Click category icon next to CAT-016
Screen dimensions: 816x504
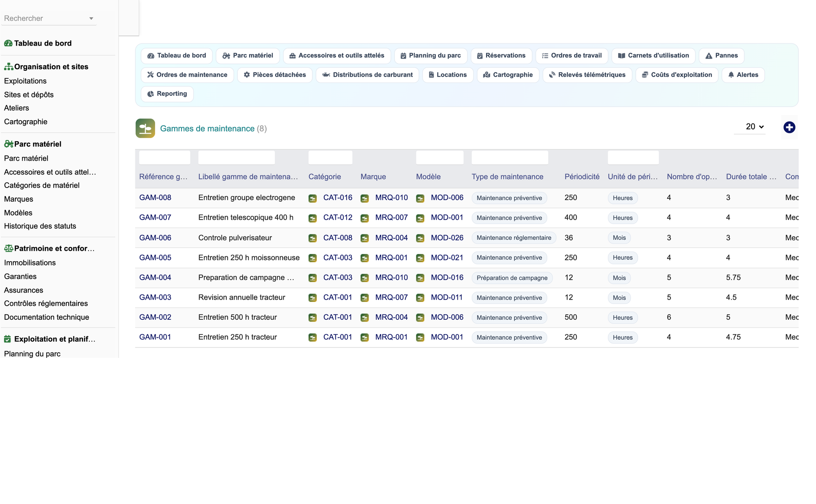coord(312,198)
